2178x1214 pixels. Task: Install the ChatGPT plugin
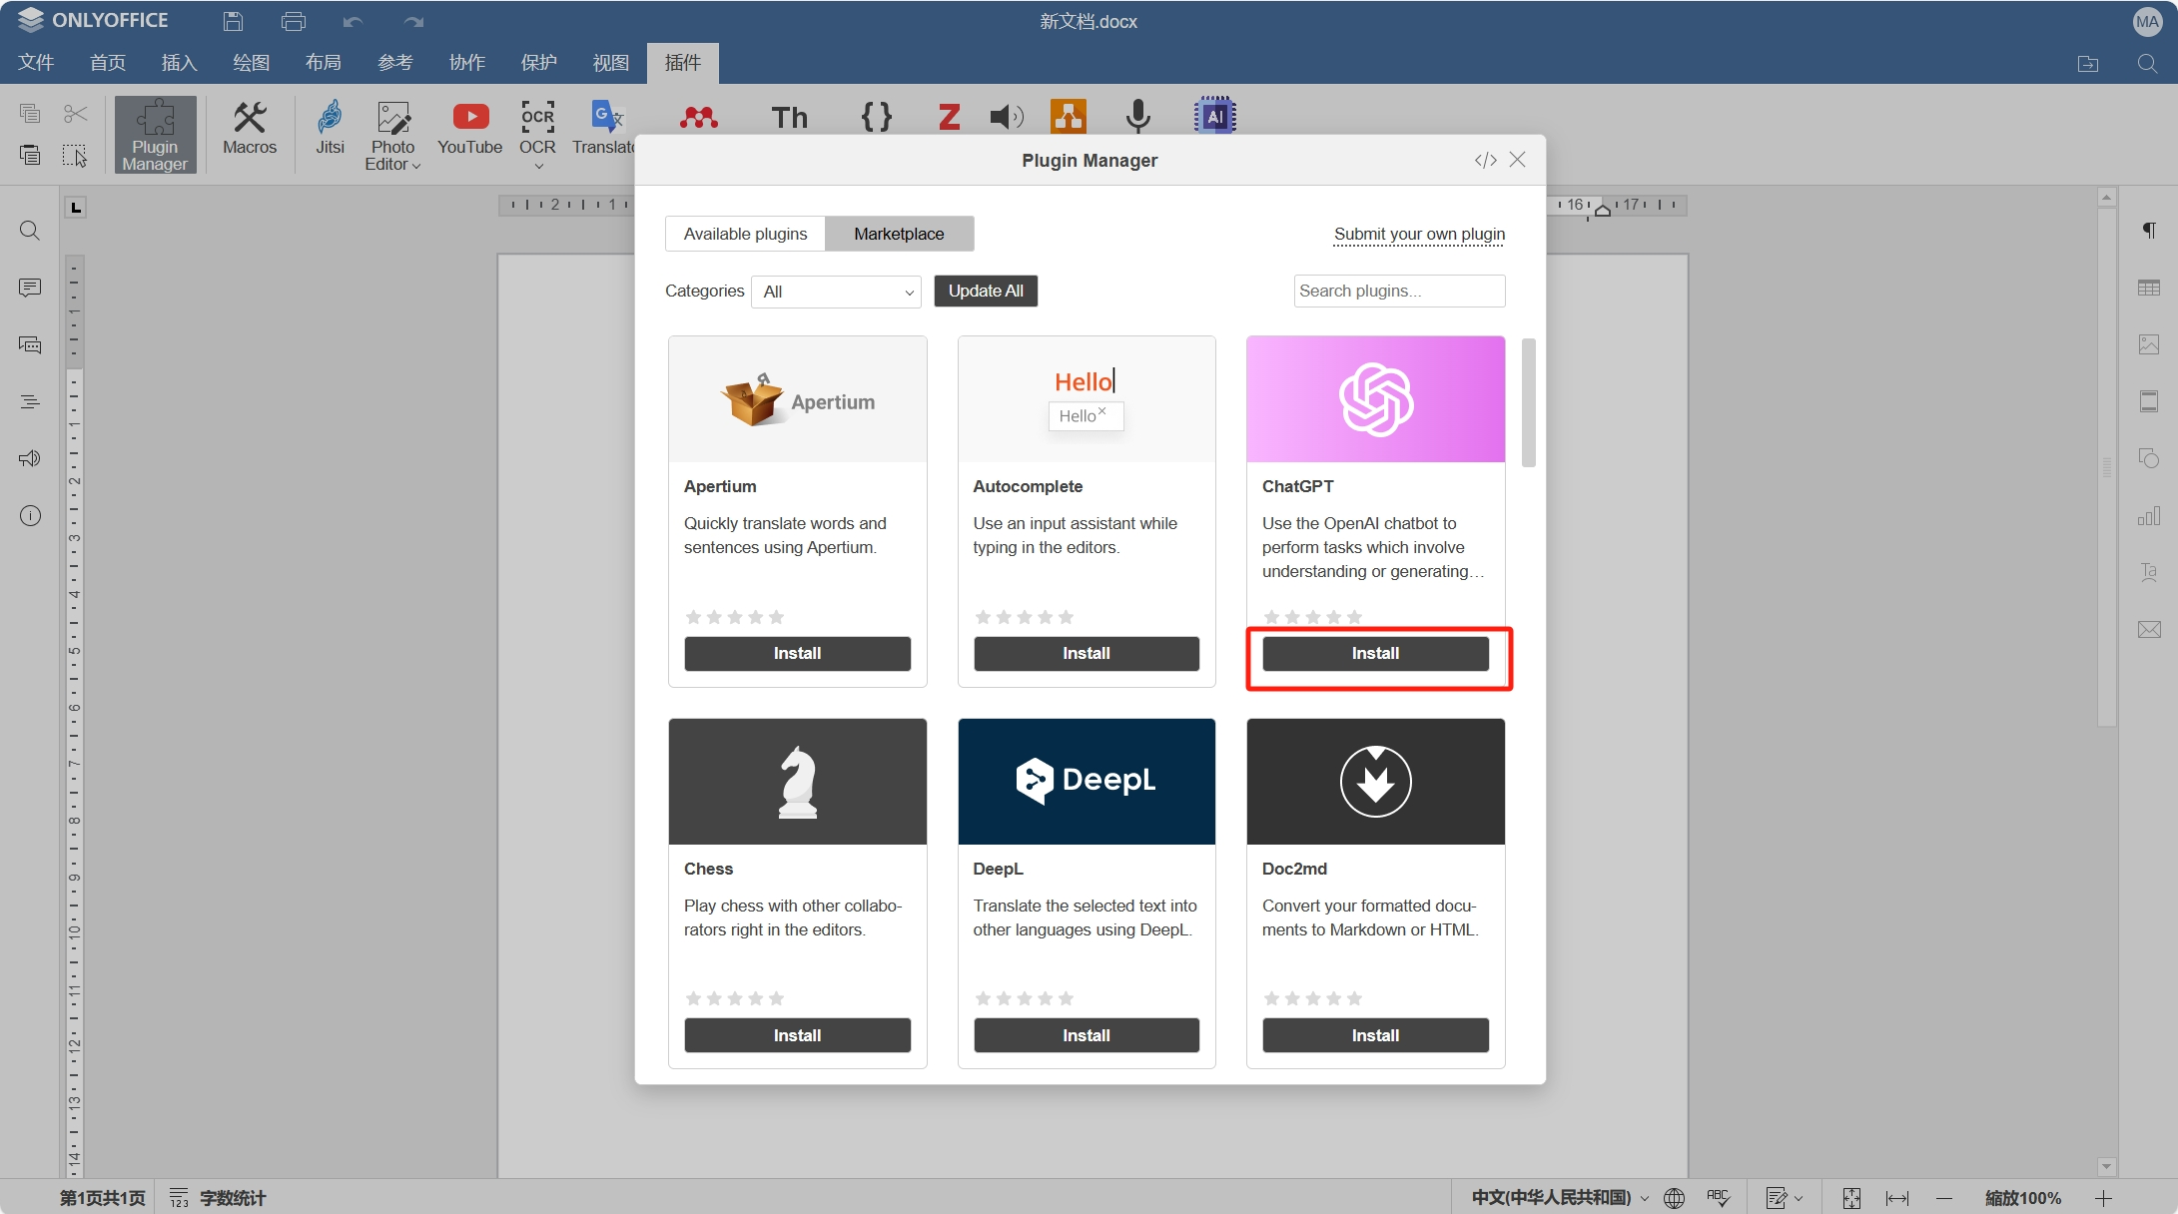point(1375,653)
